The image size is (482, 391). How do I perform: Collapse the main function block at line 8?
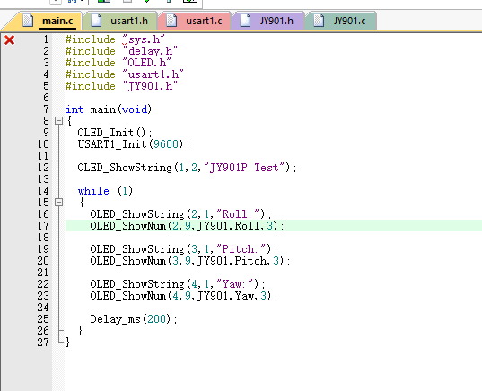pyautogui.click(x=58, y=121)
